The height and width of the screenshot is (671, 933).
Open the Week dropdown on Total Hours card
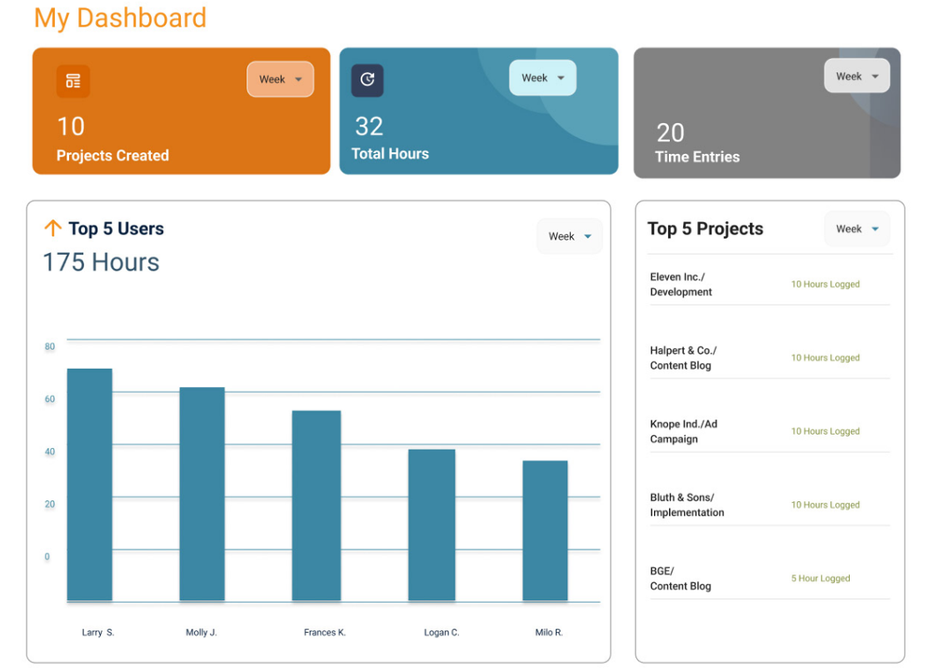click(x=543, y=78)
